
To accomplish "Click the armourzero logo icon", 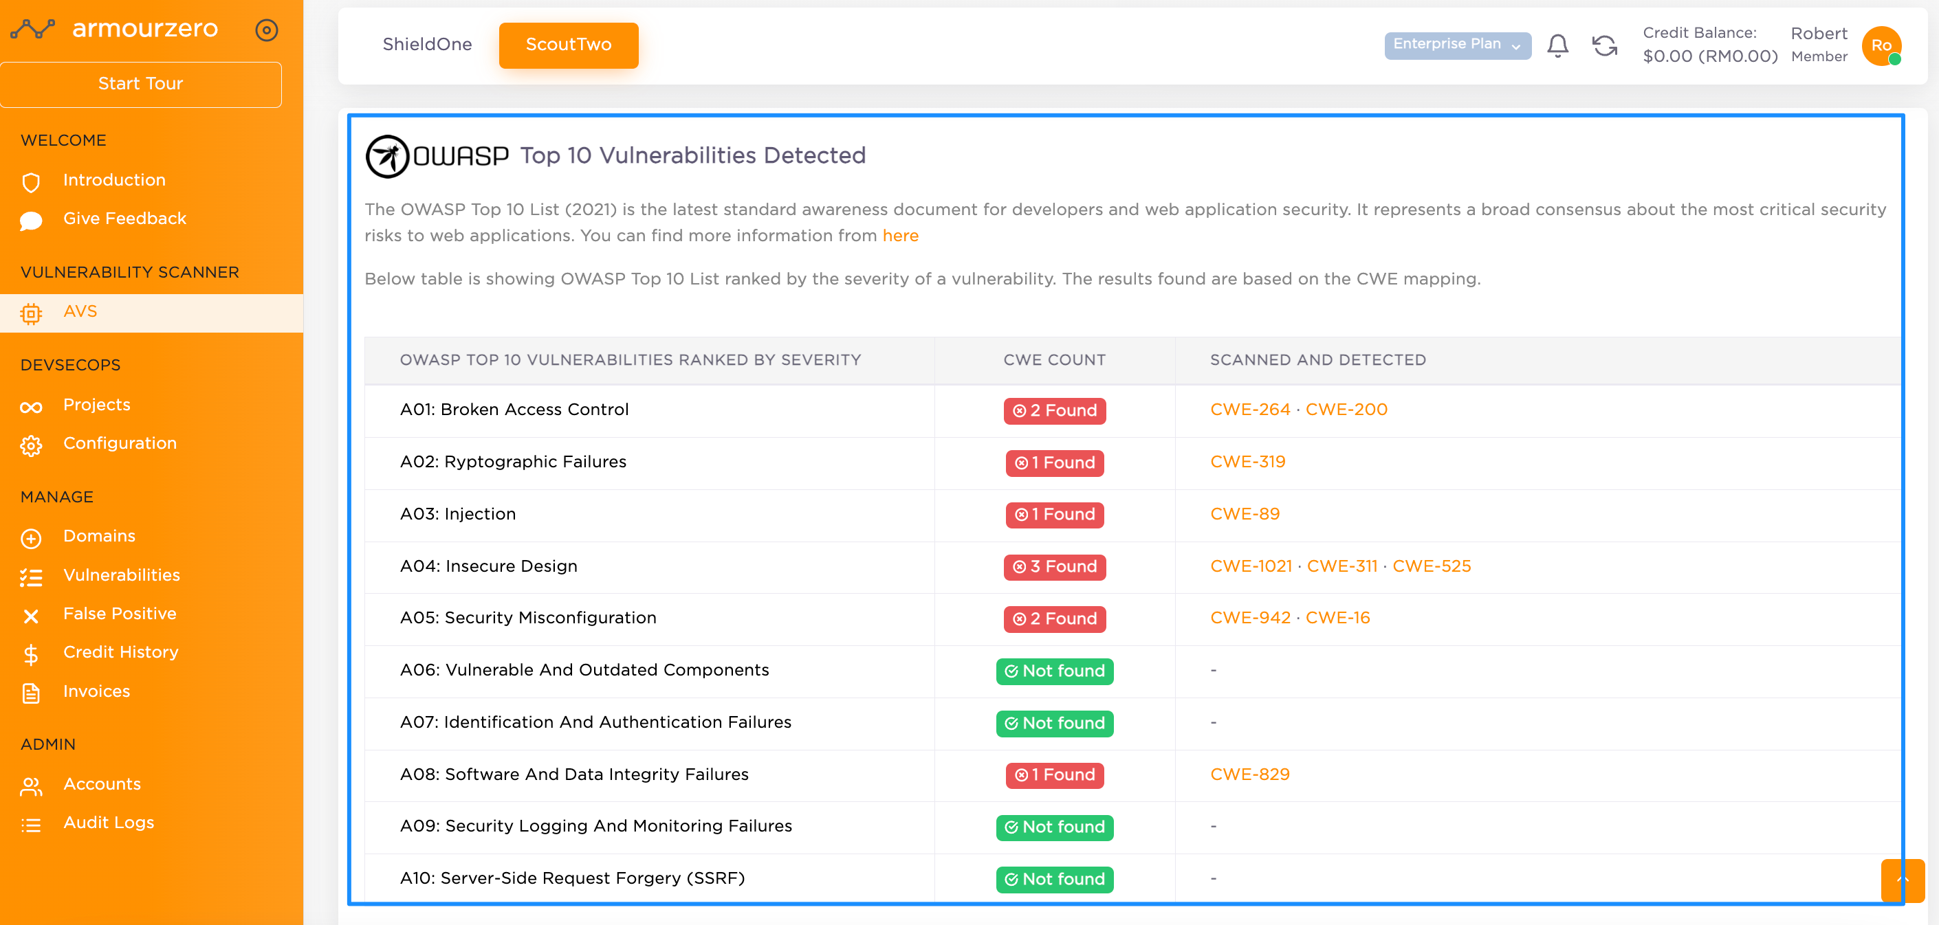I will (x=32, y=30).
